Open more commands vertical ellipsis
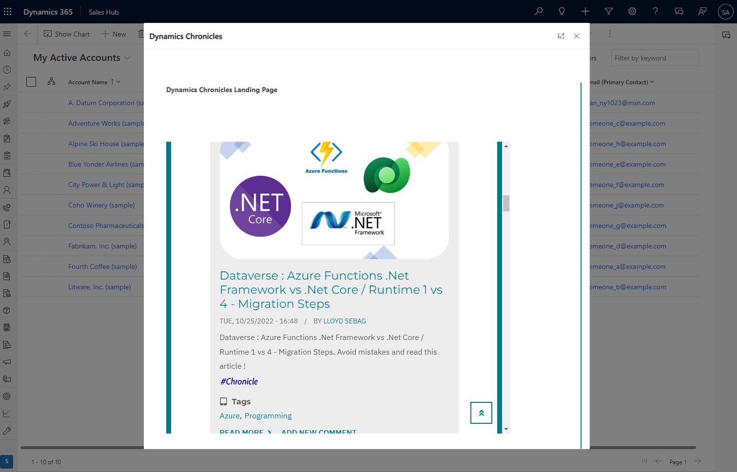The width and height of the screenshot is (737, 472). point(610,34)
